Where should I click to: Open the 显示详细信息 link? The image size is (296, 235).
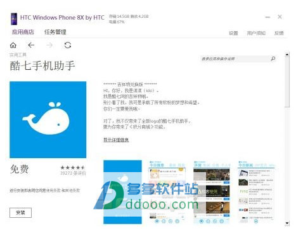click(x=116, y=140)
